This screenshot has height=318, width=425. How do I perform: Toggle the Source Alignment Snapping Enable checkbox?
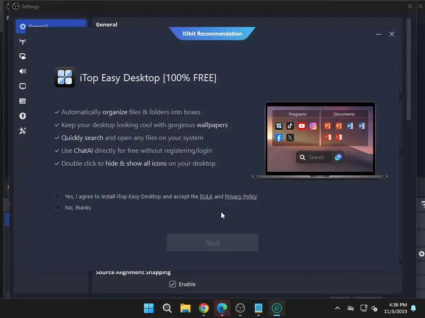[x=172, y=284]
